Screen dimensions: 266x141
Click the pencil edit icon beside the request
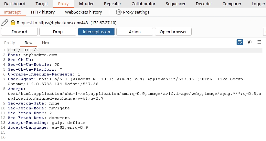click(5, 23)
